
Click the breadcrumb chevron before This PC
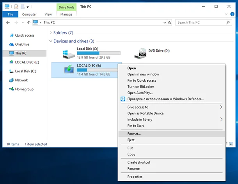coord(40,23)
